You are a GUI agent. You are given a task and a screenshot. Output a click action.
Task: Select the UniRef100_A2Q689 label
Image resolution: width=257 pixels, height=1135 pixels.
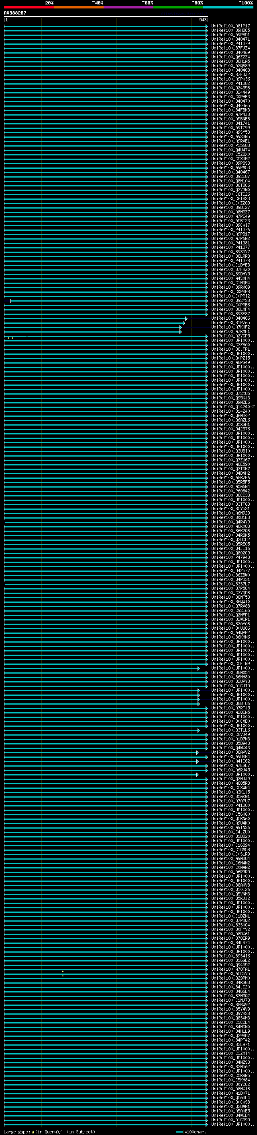click(x=230, y=66)
